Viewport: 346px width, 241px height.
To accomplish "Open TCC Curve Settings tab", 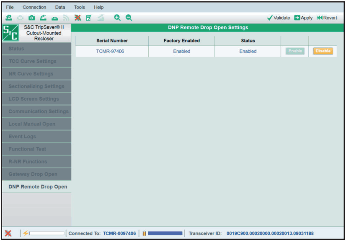I will [36, 61].
